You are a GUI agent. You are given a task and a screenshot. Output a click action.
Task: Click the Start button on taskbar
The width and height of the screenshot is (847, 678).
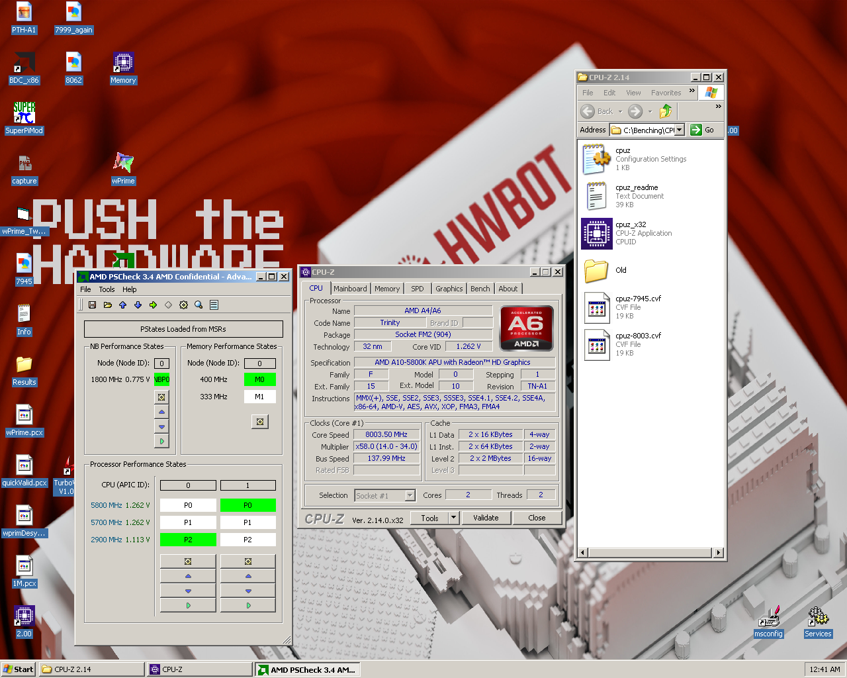18,669
